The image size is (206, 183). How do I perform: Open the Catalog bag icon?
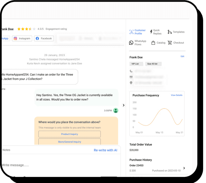pyautogui.click(x=154, y=43)
